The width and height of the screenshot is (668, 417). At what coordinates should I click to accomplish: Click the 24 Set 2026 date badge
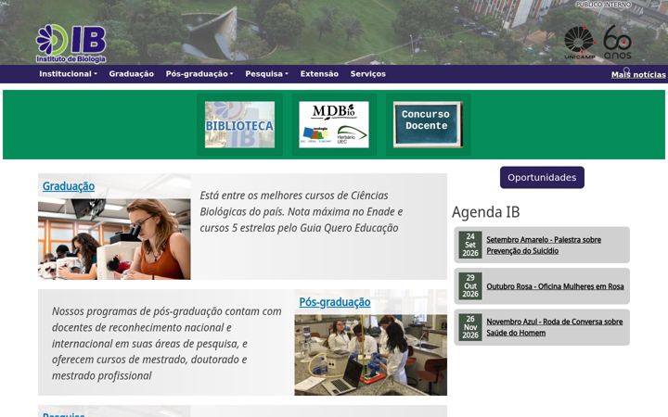[470, 245]
